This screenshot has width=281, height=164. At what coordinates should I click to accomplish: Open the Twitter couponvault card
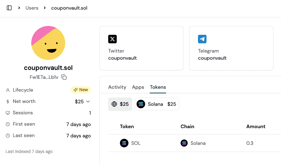click(x=141, y=48)
